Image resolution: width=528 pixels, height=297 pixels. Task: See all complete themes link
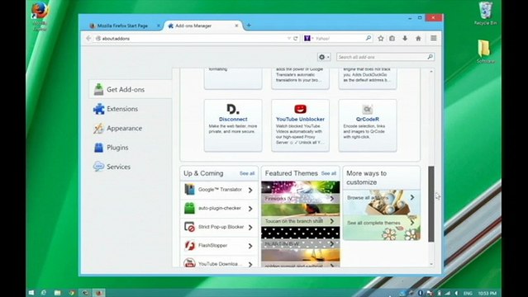tap(382, 228)
